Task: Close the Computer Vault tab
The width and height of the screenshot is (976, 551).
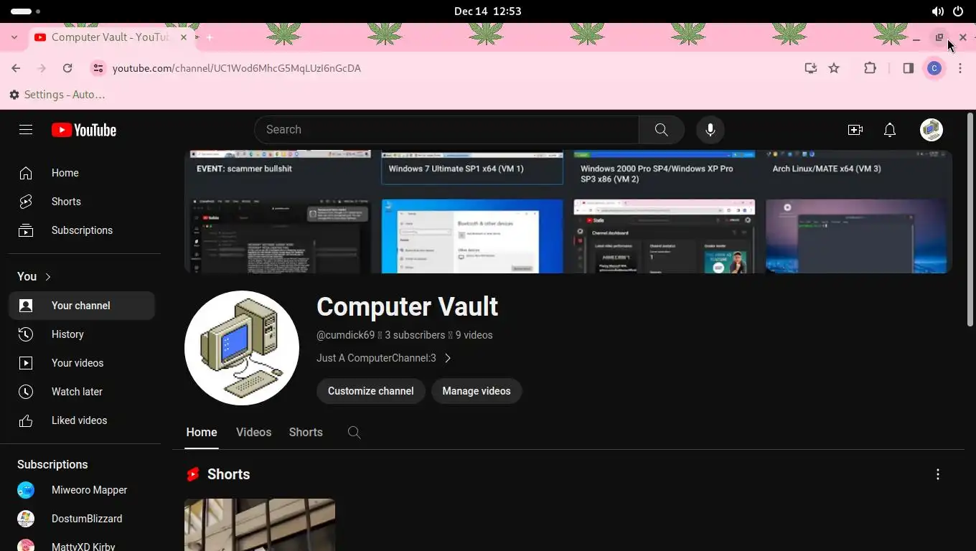Action: click(x=184, y=37)
